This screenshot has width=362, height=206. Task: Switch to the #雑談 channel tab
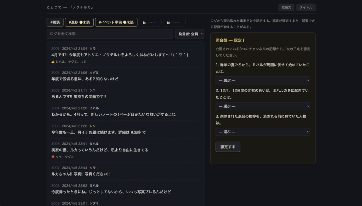click(55, 22)
